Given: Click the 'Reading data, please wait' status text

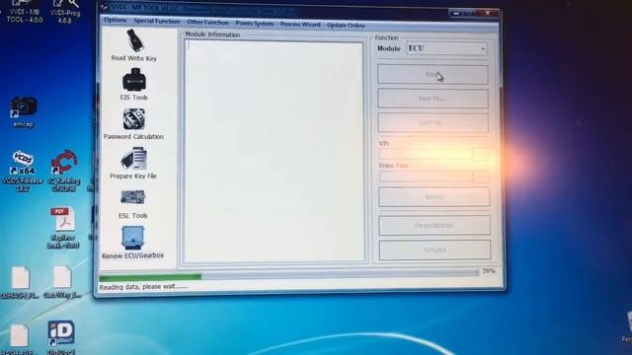Looking at the screenshot, I should pos(143,287).
